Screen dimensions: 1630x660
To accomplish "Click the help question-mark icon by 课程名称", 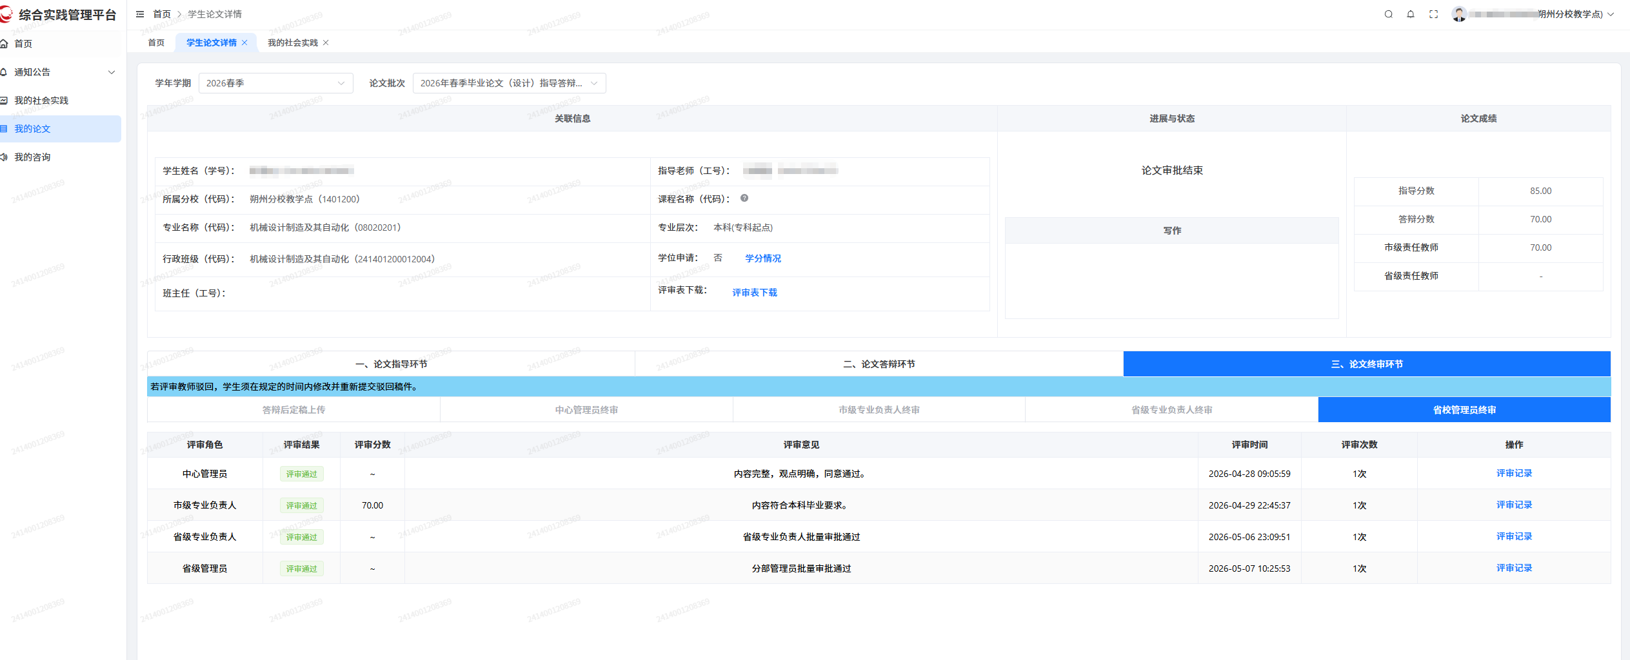I will (744, 199).
